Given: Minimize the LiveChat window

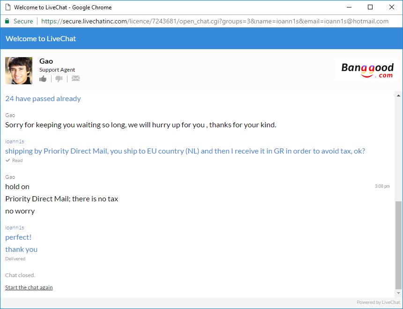Looking at the screenshot, I should pyautogui.click(x=349, y=7).
